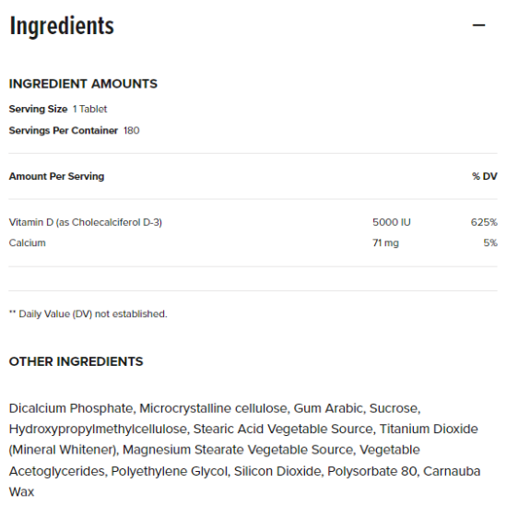This screenshot has width=507, height=507.
Task: Click the 180 servings value
Action: click(x=131, y=131)
